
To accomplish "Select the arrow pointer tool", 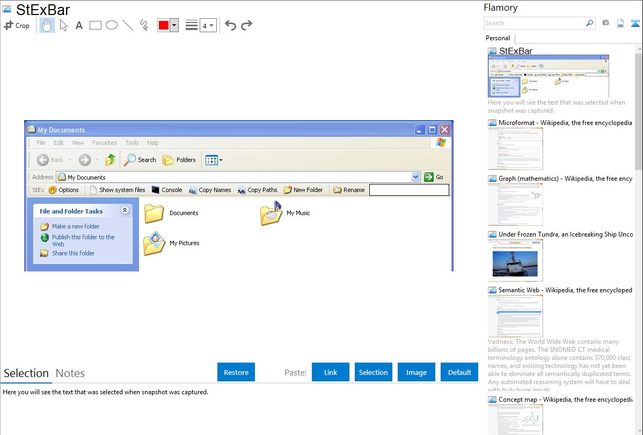I will pyautogui.click(x=63, y=25).
